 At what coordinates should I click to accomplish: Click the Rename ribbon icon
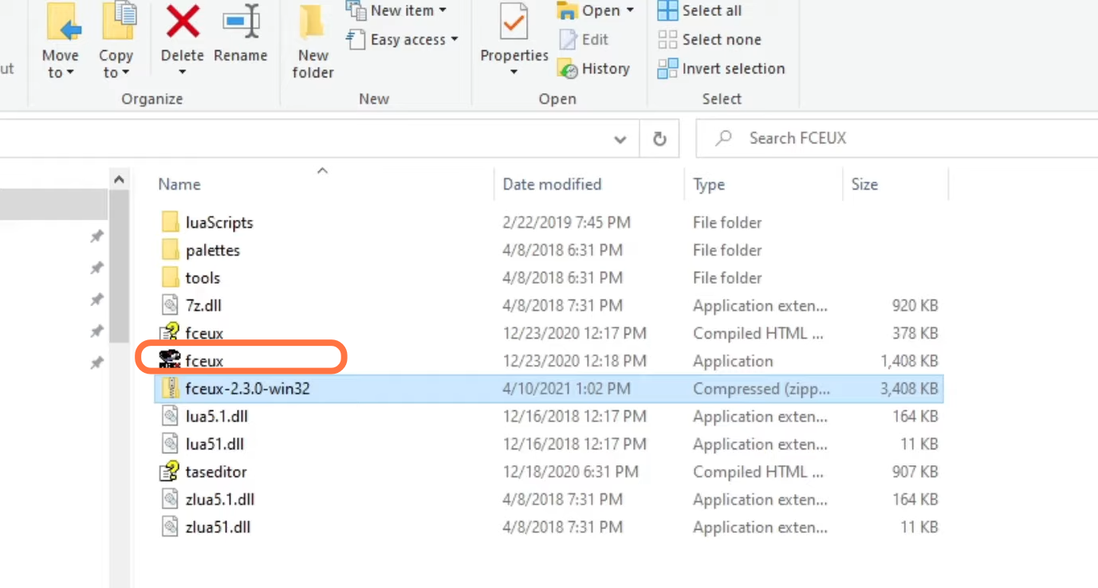click(241, 22)
